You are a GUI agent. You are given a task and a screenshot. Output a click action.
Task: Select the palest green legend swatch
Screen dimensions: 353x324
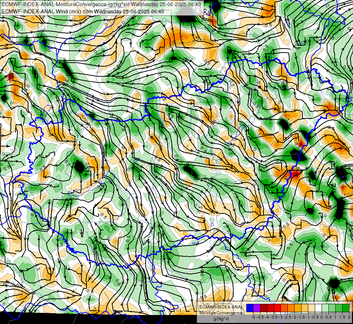325,308
